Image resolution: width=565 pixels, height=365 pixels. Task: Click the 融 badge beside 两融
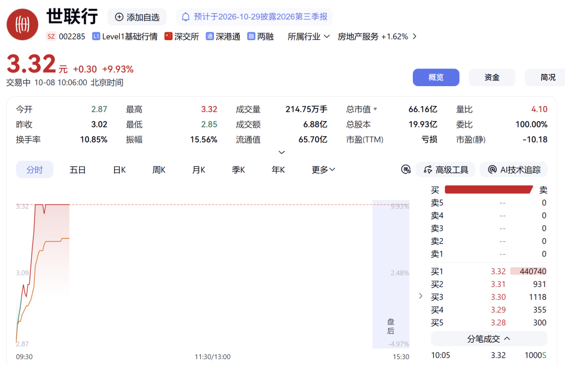pyautogui.click(x=251, y=37)
